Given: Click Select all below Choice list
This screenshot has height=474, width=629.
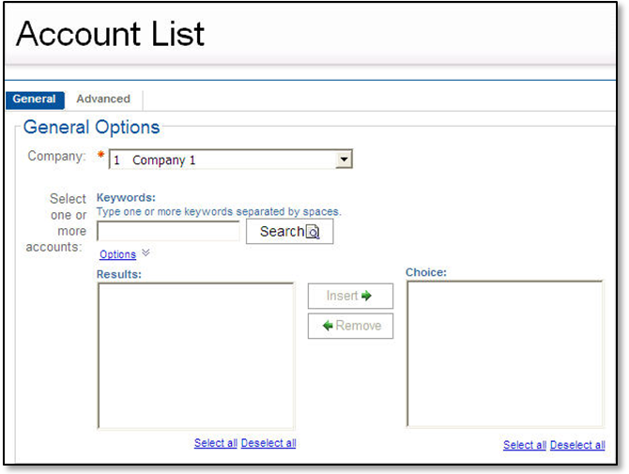Looking at the screenshot, I should tap(524, 445).
